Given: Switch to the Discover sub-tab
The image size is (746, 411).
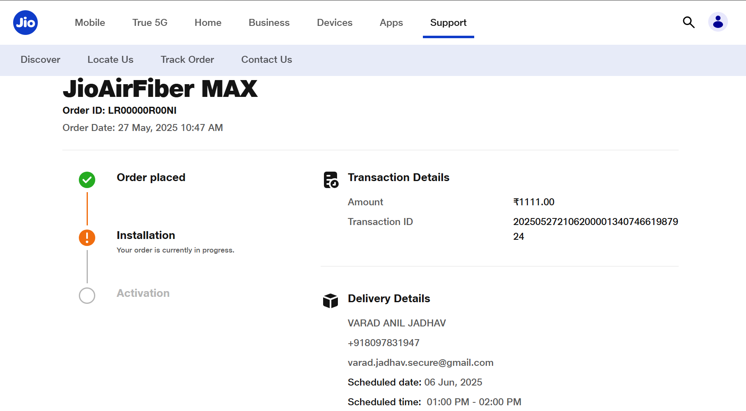Looking at the screenshot, I should pyautogui.click(x=40, y=60).
